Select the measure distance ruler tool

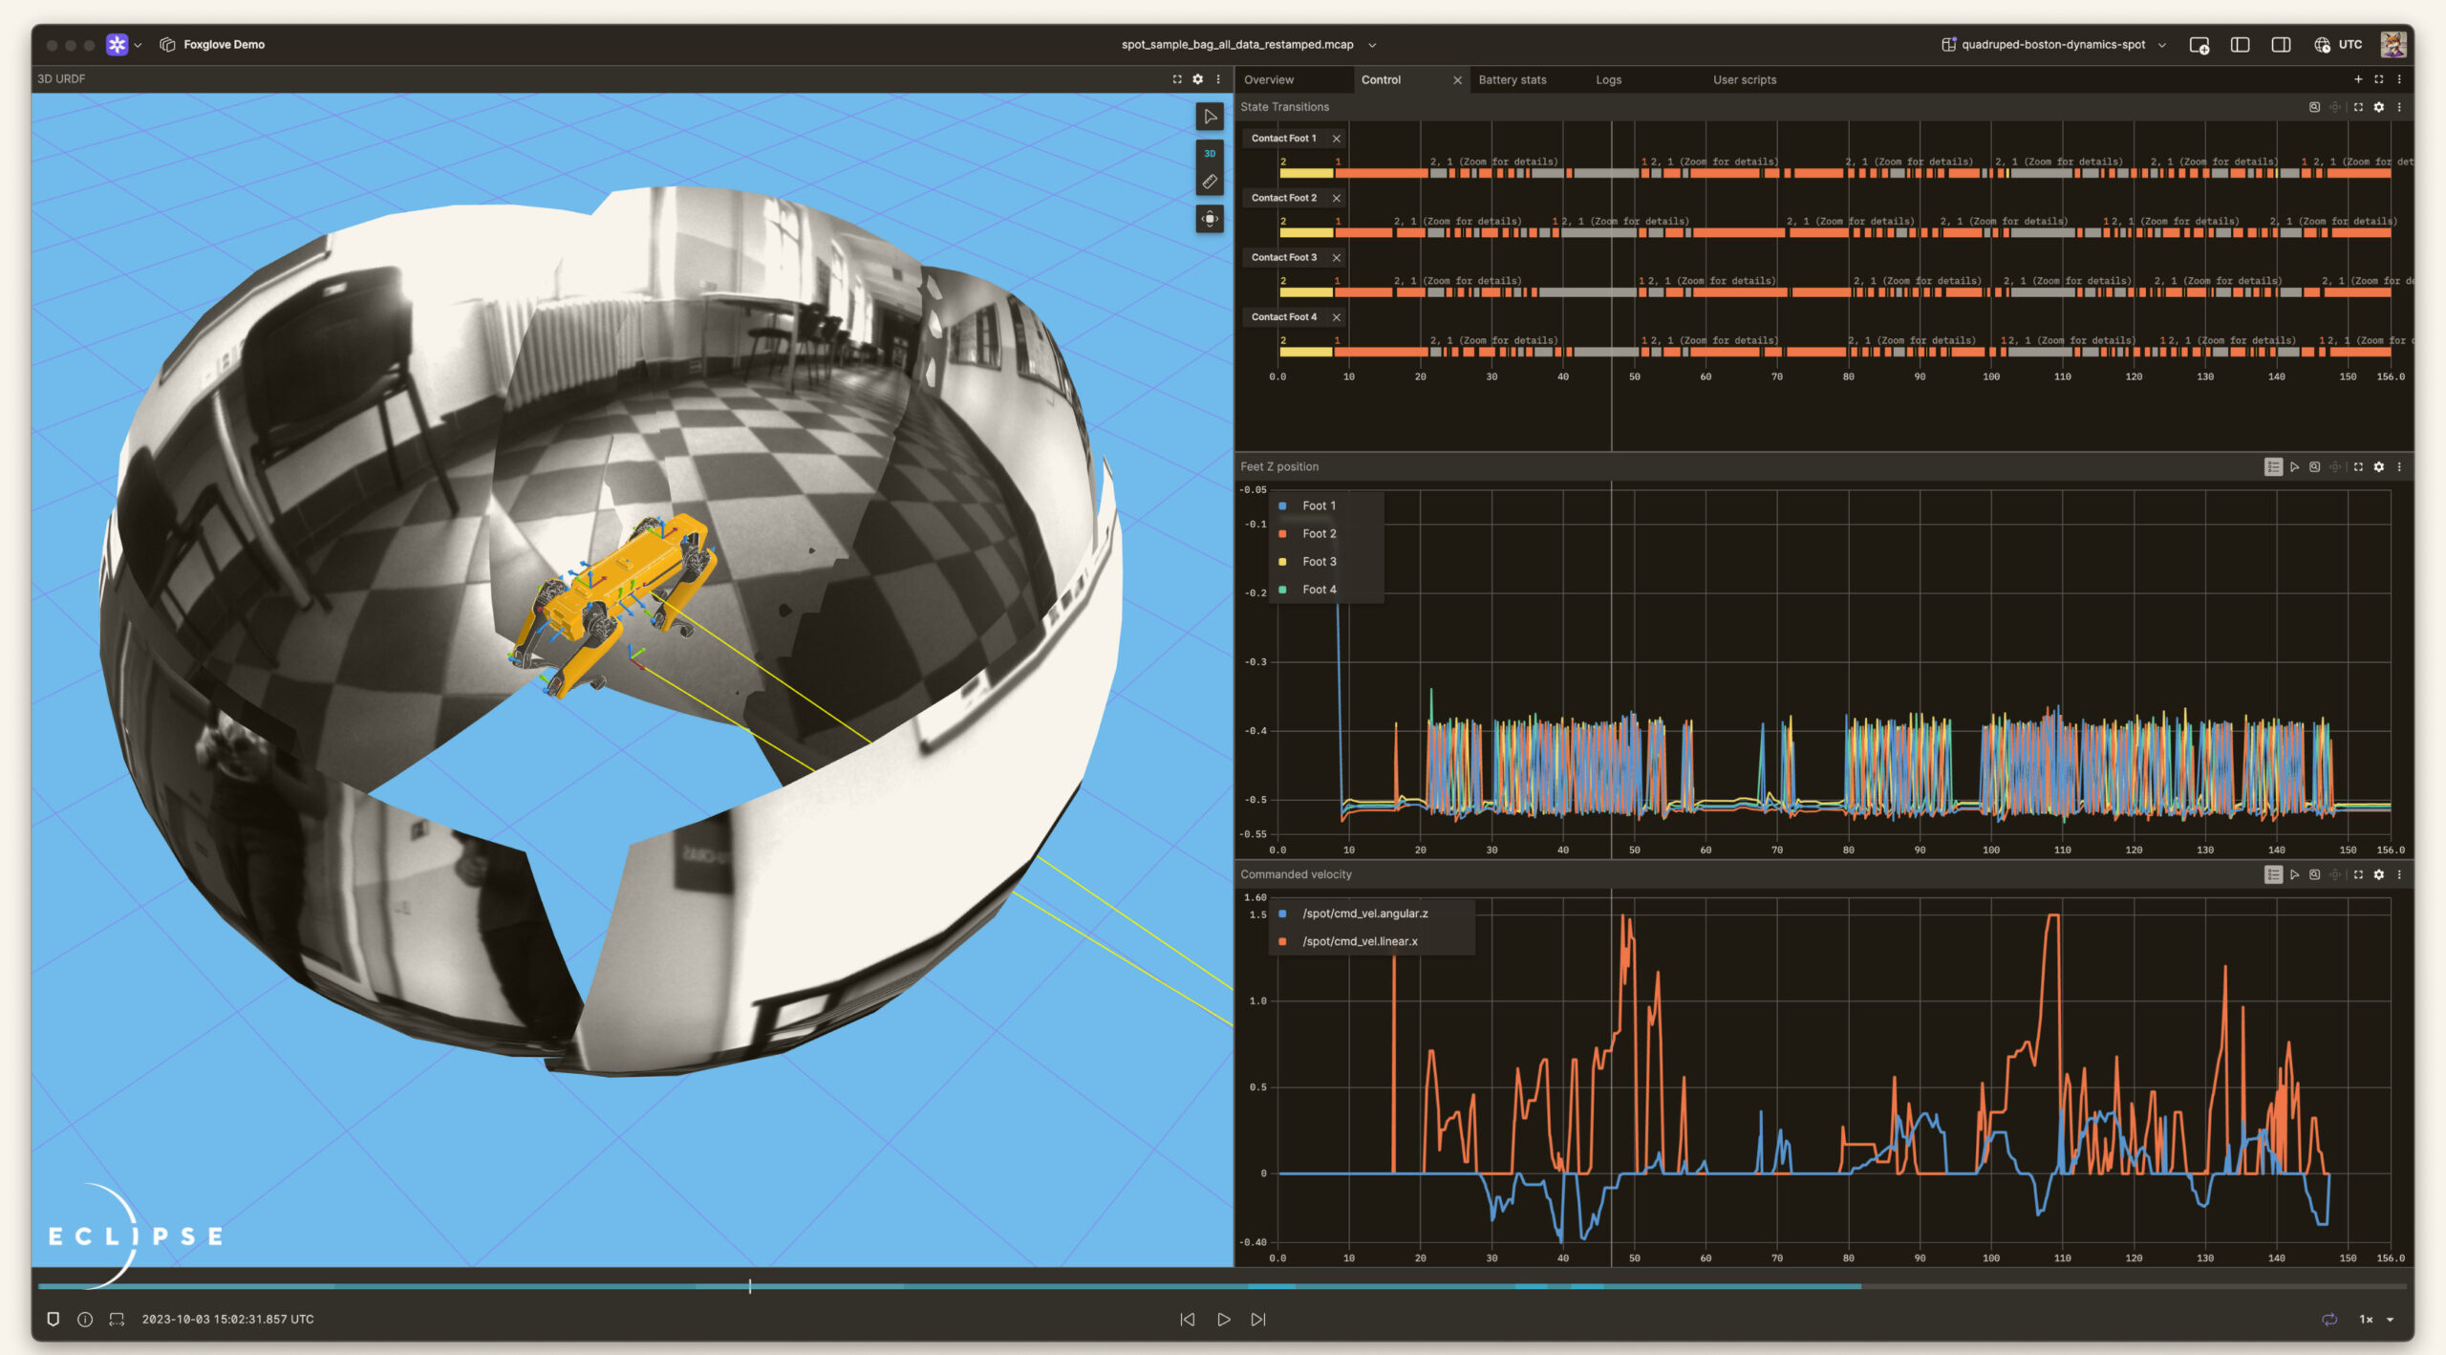tap(1210, 182)
